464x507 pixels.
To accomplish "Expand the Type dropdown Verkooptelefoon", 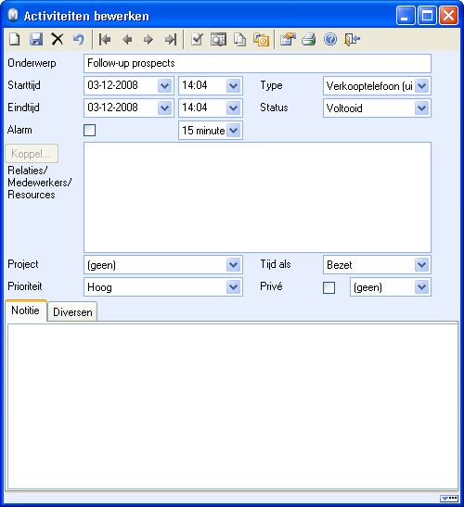I will (x=421, y=85).
